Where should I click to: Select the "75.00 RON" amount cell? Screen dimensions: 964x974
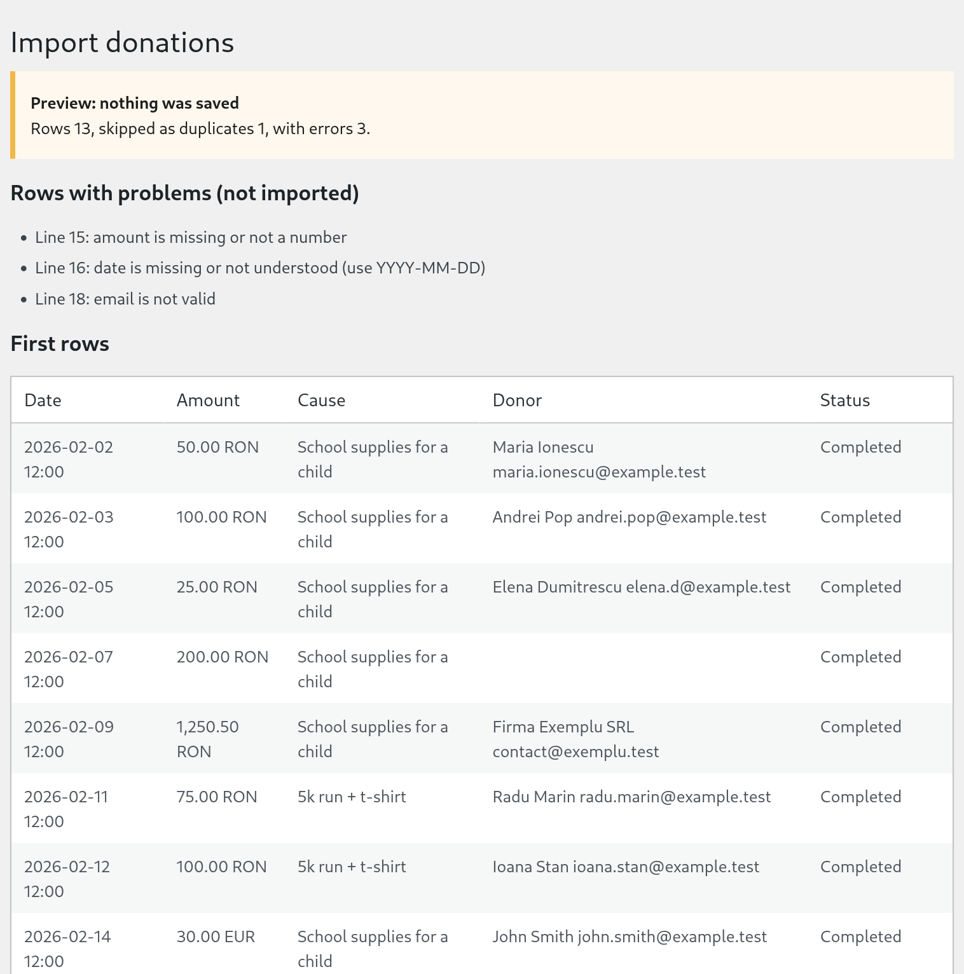point(224,809)
